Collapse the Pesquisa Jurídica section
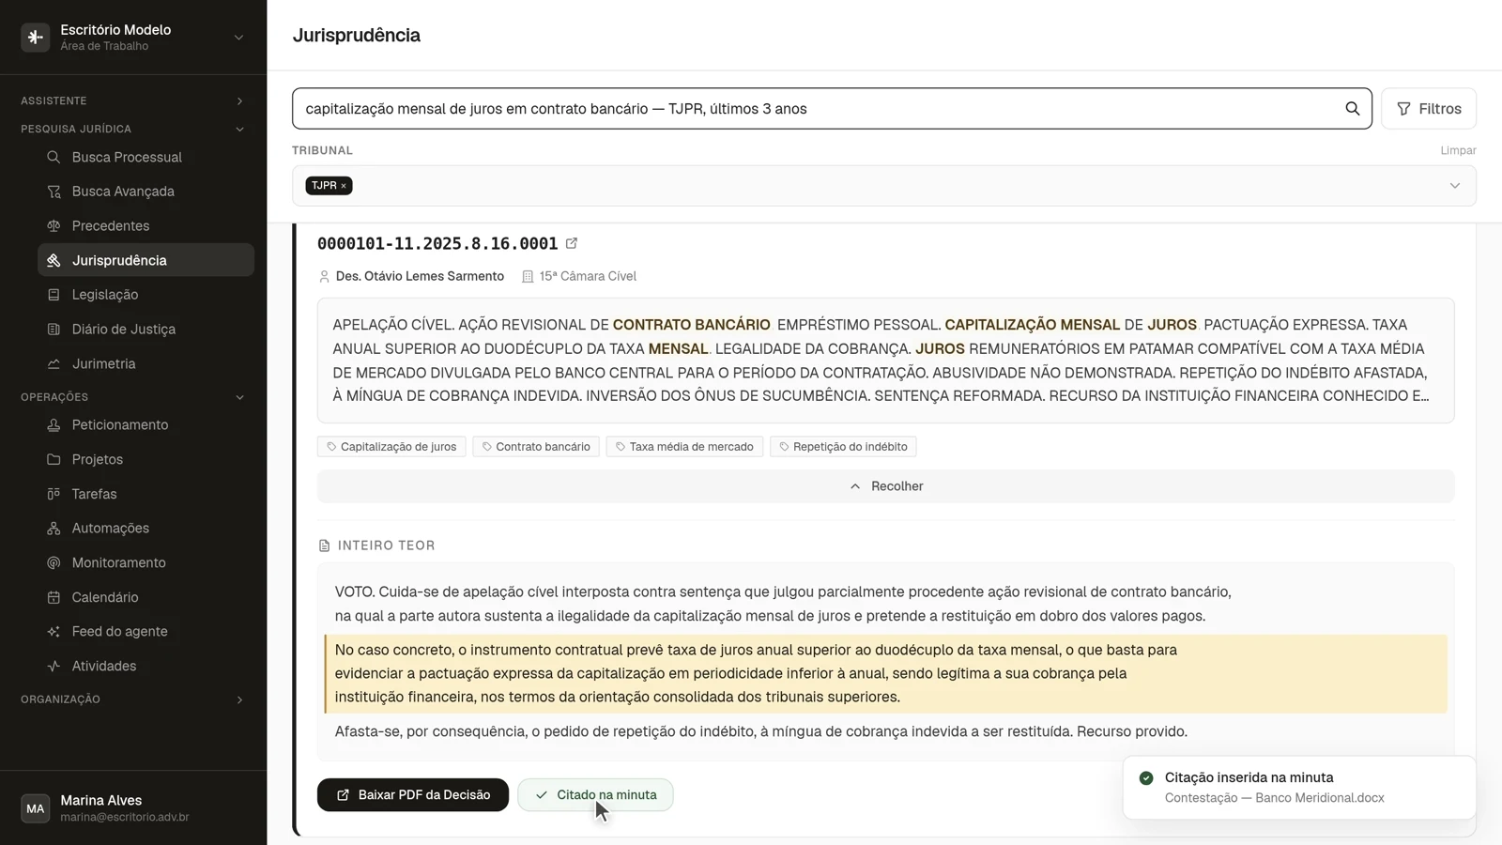Image resolution: width=1502 pixels, height=845 pixels. [x=239, y=129]
